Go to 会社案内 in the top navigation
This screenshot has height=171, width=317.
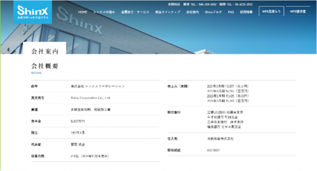192,12
